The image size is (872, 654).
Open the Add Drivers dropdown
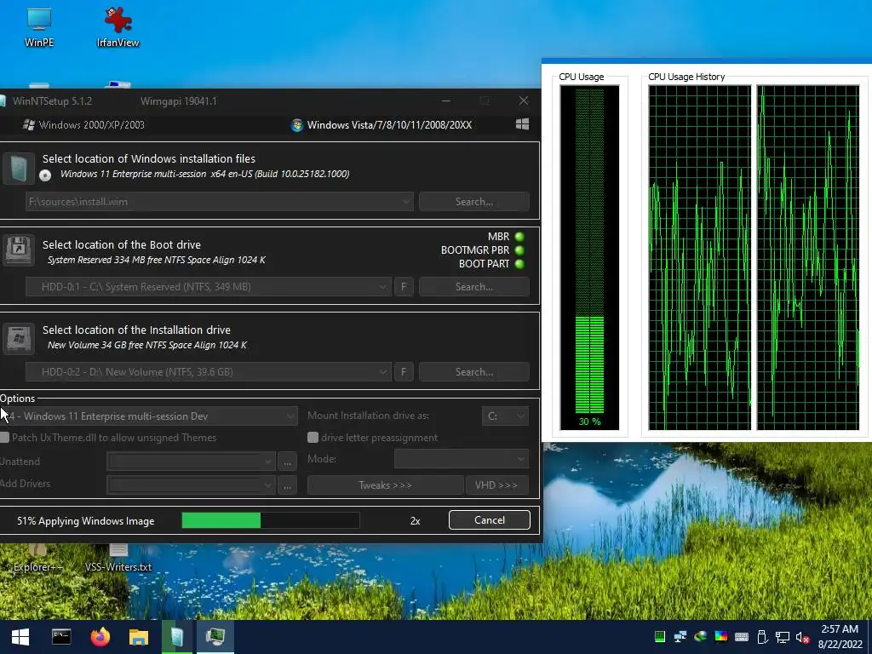(191, 485)
